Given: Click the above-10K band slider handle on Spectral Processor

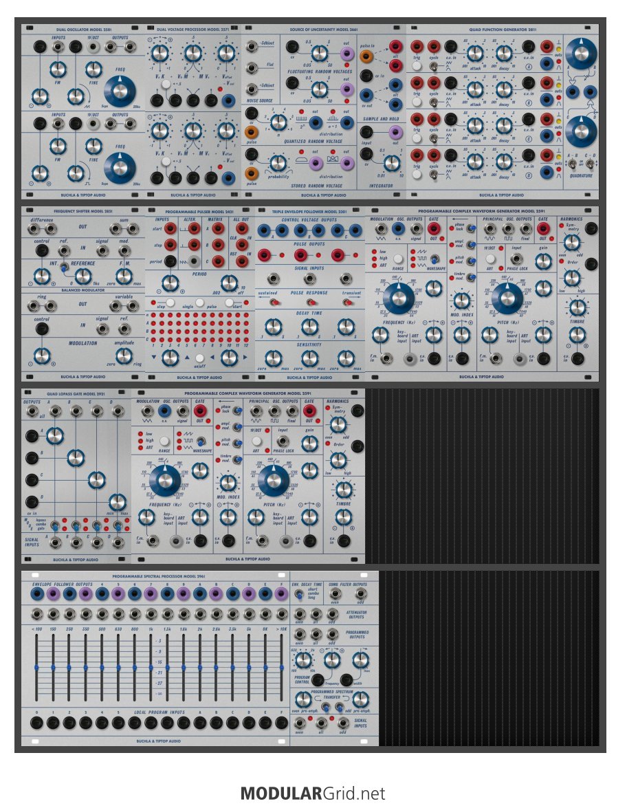Looking at the screenshot, I should [x=282, y=667].
